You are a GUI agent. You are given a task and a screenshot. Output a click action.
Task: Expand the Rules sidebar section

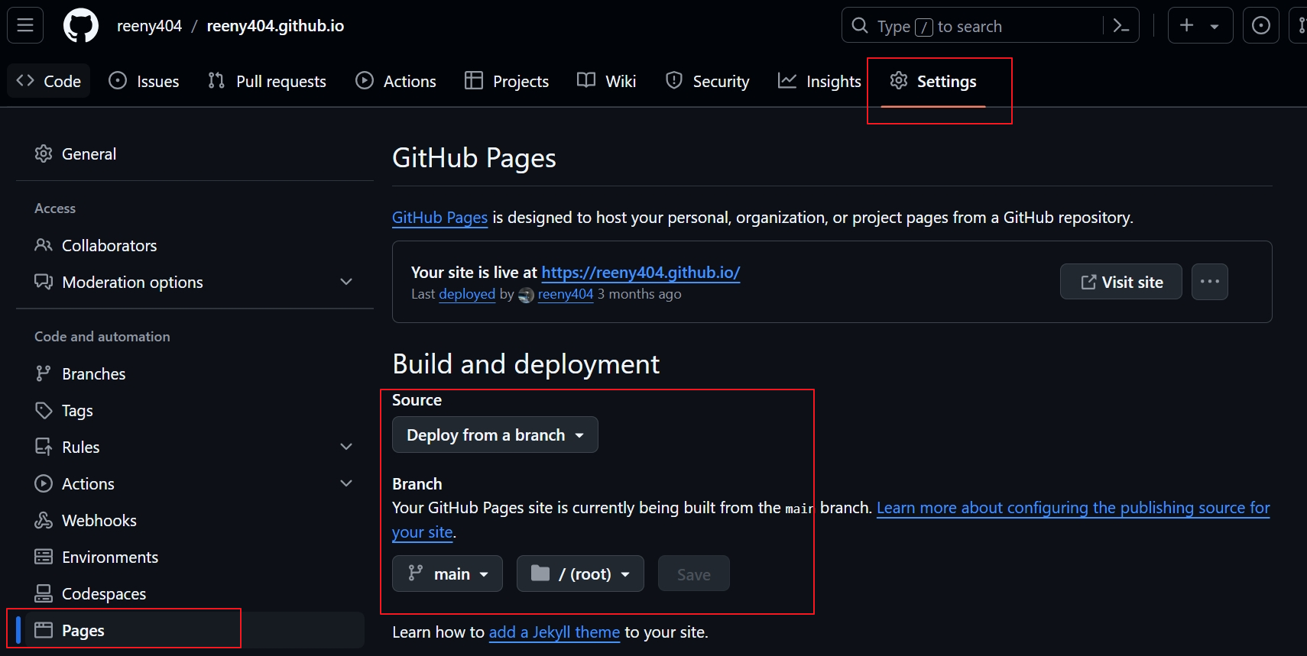point(346,447)
